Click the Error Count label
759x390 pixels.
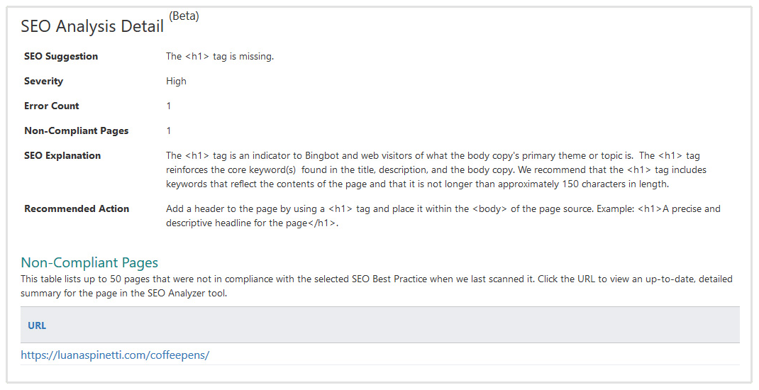click(52, 106)
